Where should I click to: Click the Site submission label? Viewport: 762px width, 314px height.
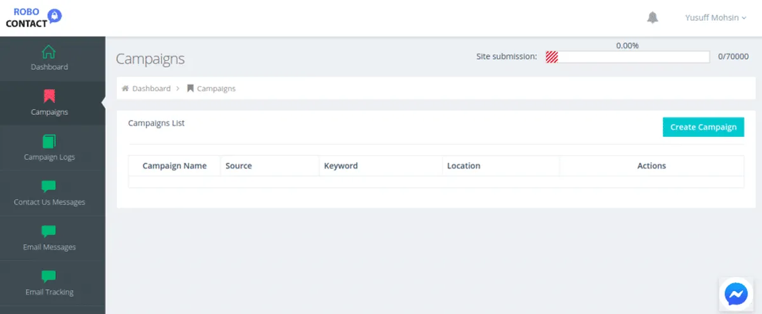click(507, 56)
